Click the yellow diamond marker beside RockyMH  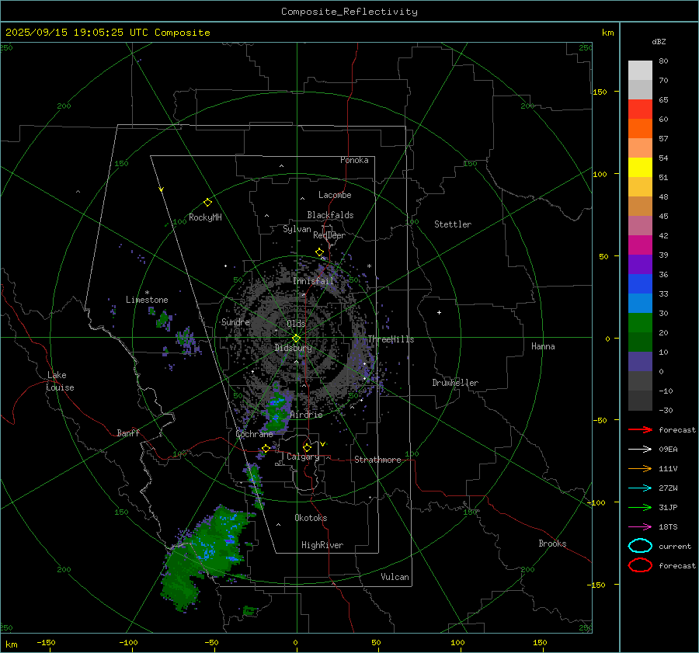(x=207, y=203)
